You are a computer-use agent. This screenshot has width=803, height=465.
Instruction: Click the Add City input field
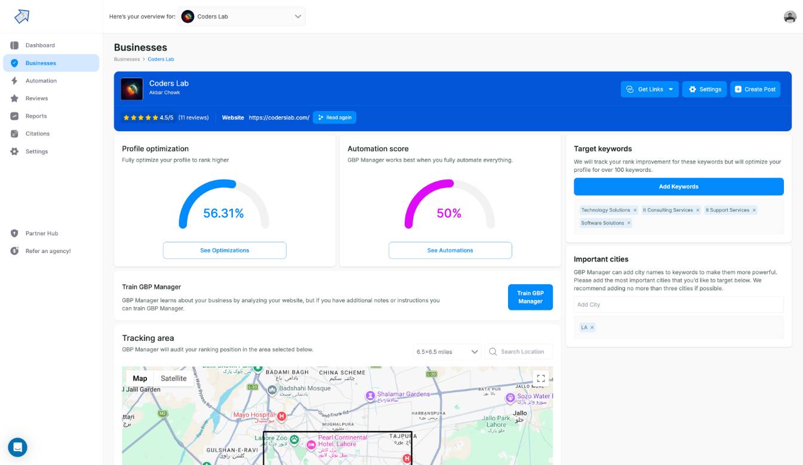pos(679,304)
